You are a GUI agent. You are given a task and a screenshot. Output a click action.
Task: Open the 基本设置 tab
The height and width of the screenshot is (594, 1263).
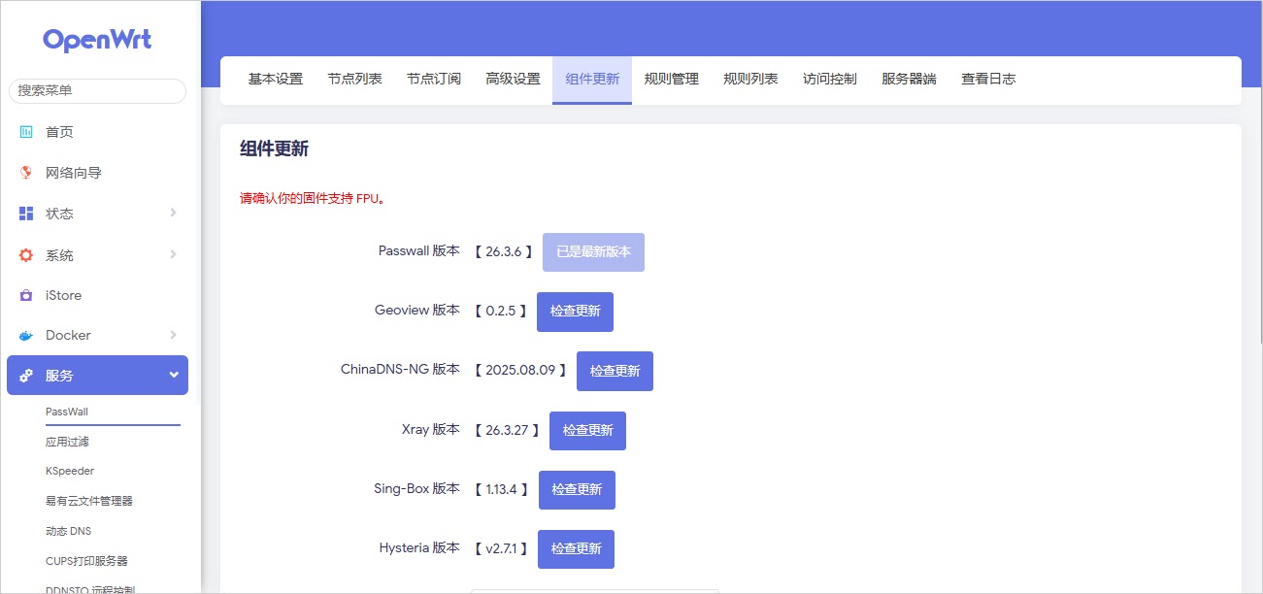click(x=276, y=80)
